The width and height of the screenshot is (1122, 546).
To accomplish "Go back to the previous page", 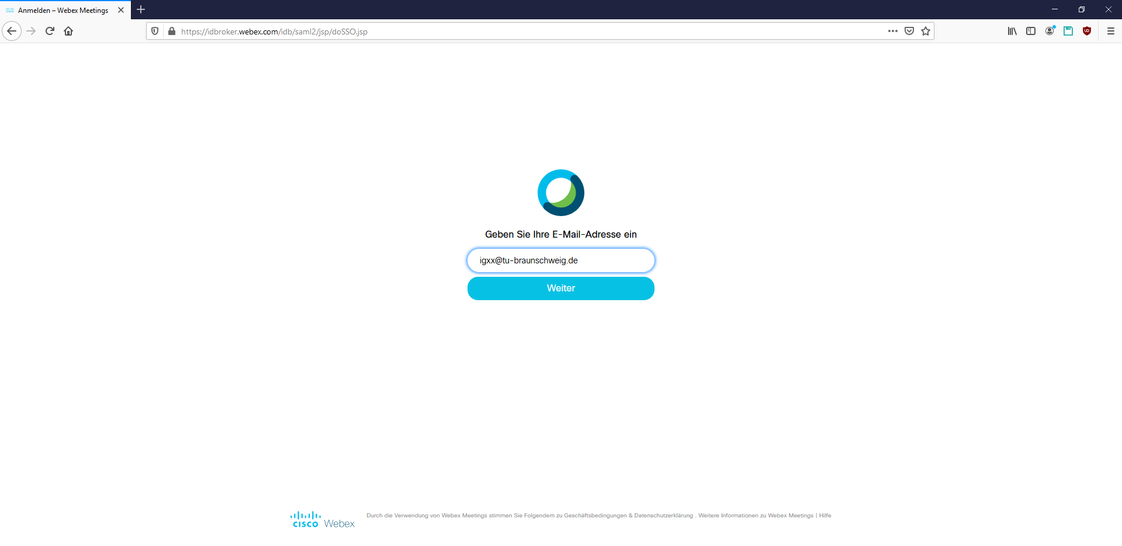I will coord(12,31).
